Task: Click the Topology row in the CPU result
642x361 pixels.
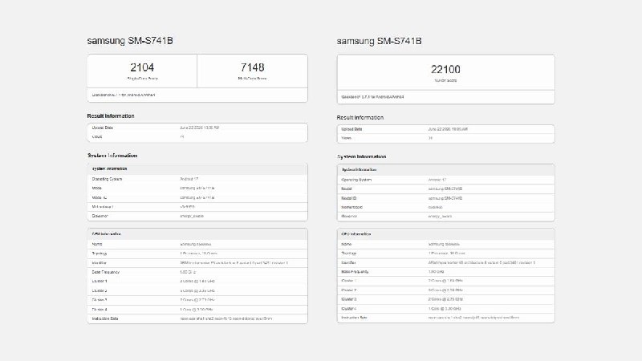Action: 197,254
